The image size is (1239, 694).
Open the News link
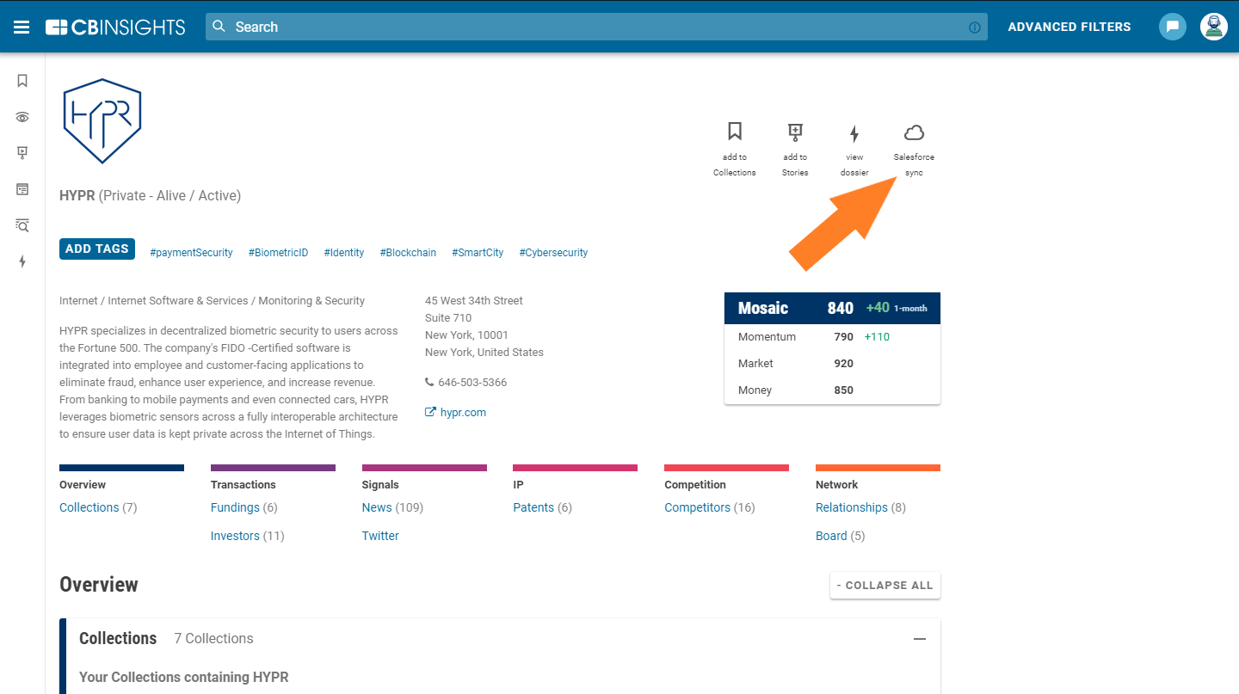click(x=377, y=507)
